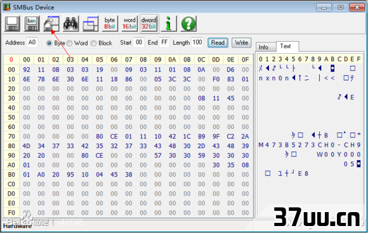Image resolution: width=368 pixels, height=233 pixels.
Task: Select cell 86 in row 10
Action: pos(129,79)
